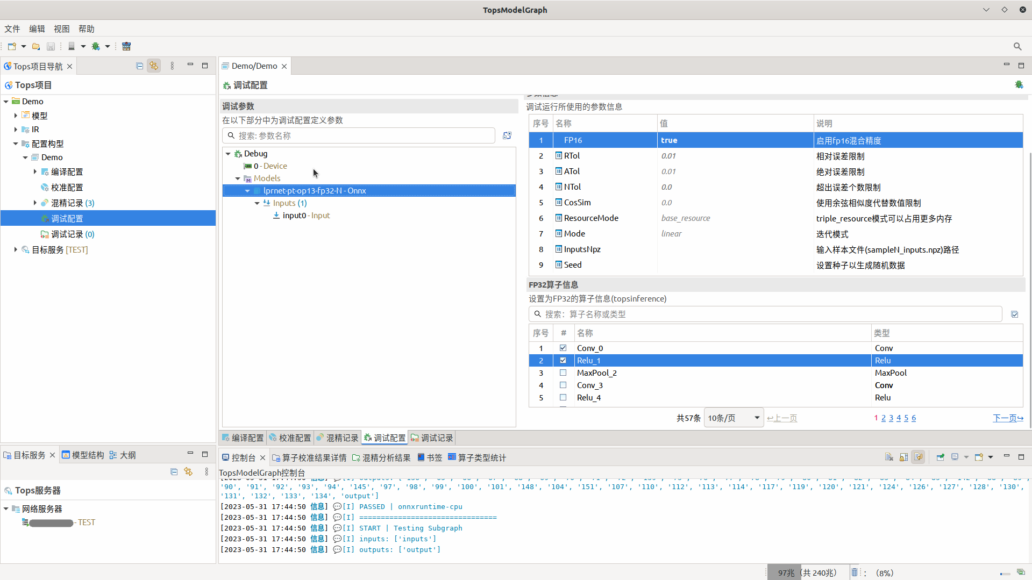Click the 上一页 previous page link
This screenshot has width=1032, height=580.
[x=782, y=418]
